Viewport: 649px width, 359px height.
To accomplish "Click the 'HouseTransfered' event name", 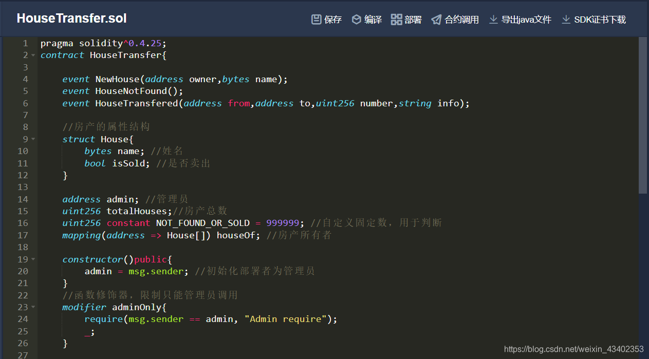I will (x=137, y=103).
